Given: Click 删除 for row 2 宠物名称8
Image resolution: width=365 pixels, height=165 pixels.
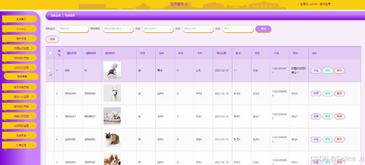Looking at the screenshot, I should tap(340, 93).
